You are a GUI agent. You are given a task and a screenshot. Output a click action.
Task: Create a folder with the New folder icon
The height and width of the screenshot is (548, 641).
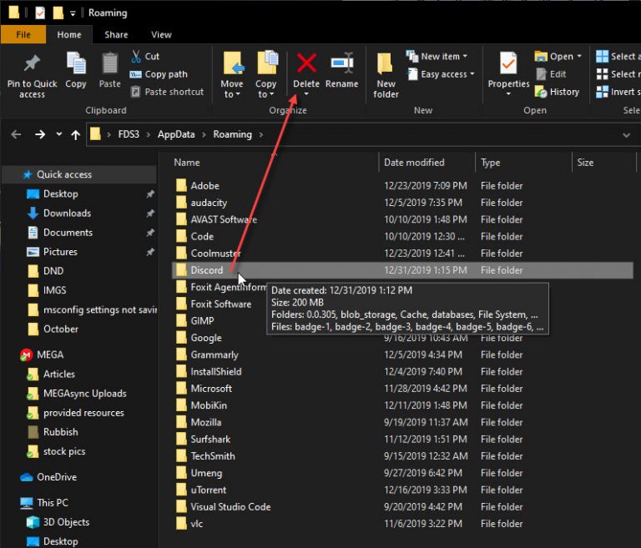point(386,65)
